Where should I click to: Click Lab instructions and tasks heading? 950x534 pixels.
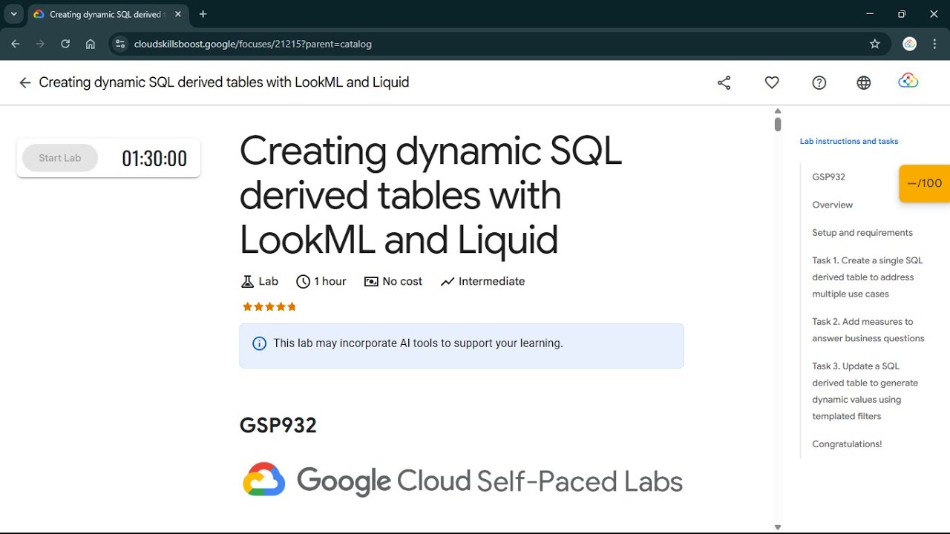(849, 141)
